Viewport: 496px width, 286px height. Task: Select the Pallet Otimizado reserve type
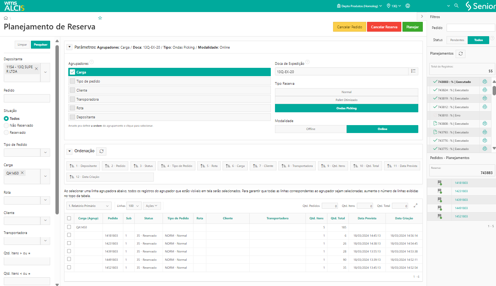(x=346, y=100)
